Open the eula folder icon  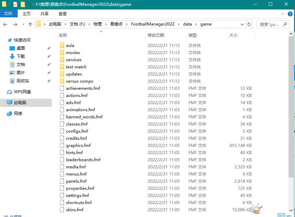(x=62, y=45)
